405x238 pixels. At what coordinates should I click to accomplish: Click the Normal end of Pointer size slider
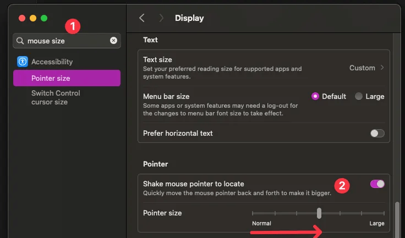[253, 213]
